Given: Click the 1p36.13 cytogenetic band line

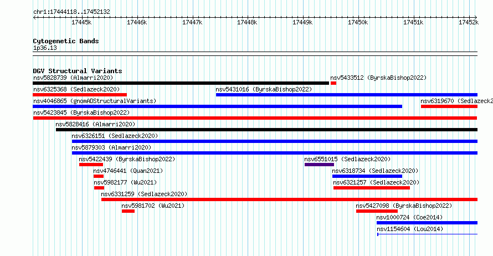Looking at the screenshot, I should coord(255,54).
